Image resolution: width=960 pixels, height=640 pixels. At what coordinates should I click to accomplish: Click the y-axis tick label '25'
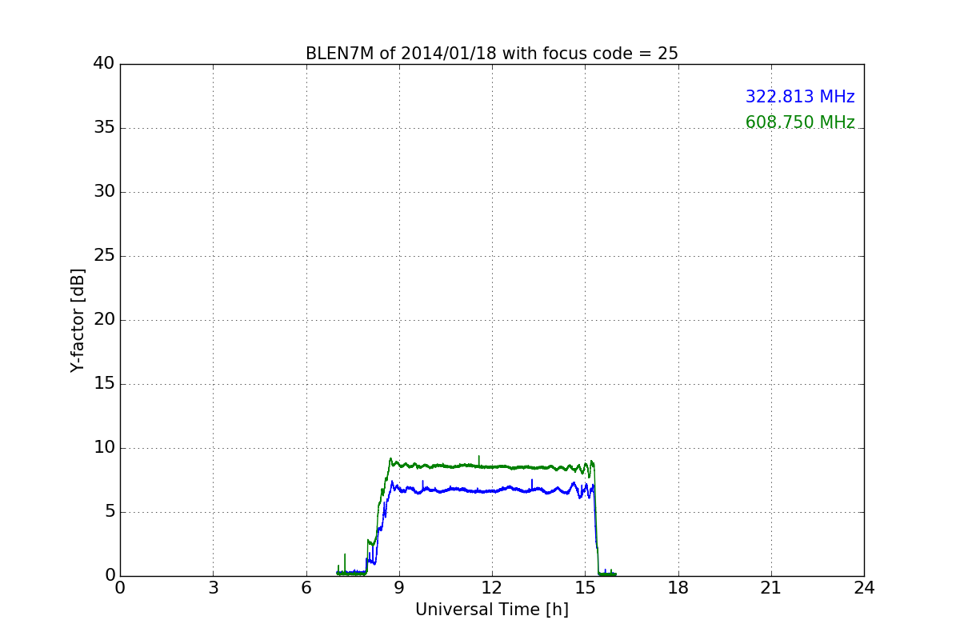tap(104, 256)
